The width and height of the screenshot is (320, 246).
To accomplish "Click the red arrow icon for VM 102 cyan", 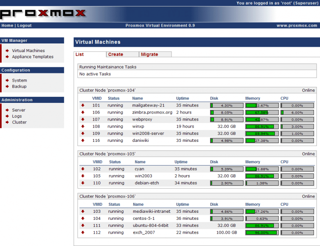I will [83, 169].
